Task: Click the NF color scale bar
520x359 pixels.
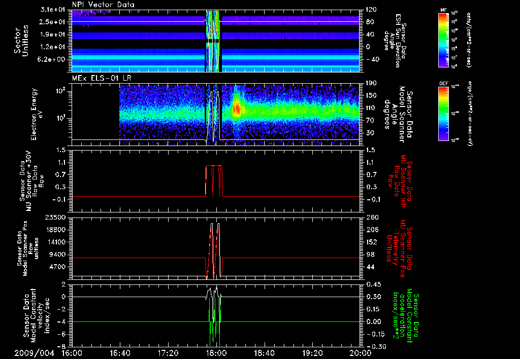Action: point(443,40)
